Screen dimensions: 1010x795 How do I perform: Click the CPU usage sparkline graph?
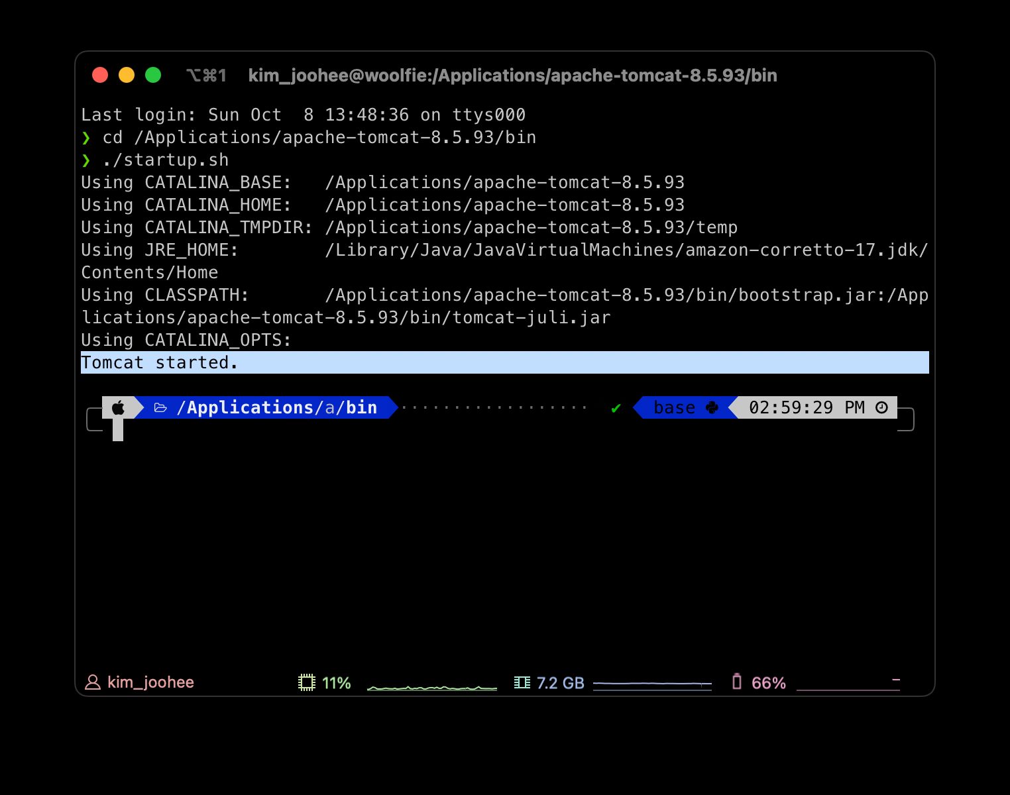[x=431, y=688]
